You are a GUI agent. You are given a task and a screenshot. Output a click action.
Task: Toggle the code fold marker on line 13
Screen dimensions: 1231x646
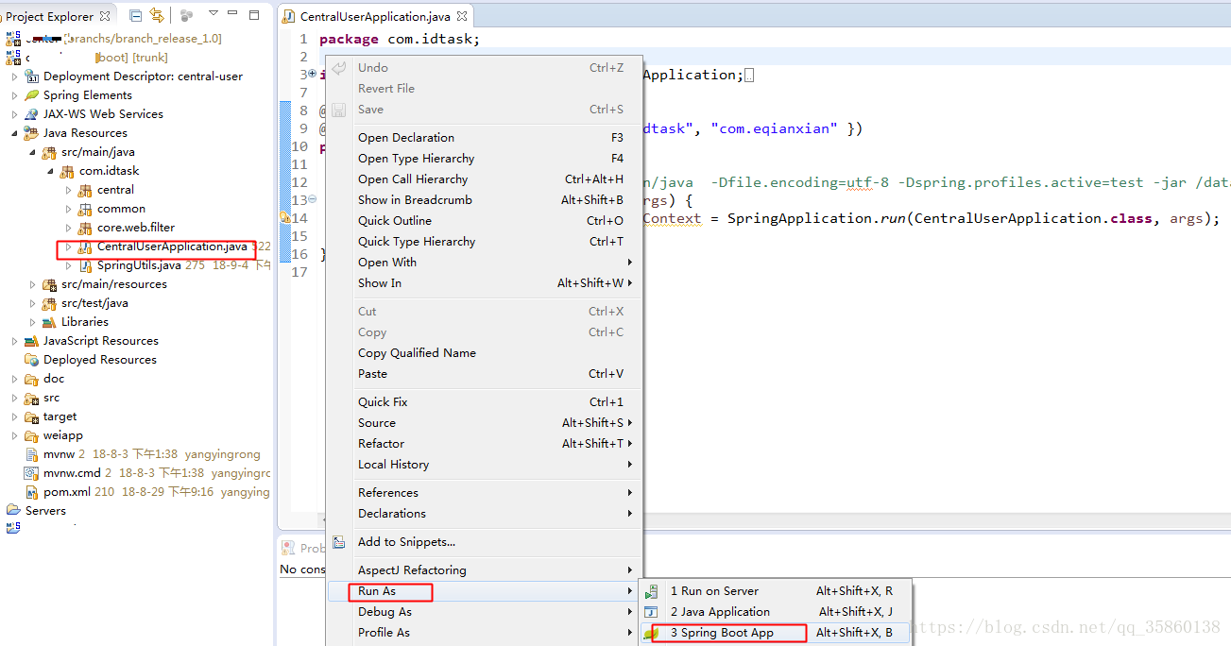[313, 200]
